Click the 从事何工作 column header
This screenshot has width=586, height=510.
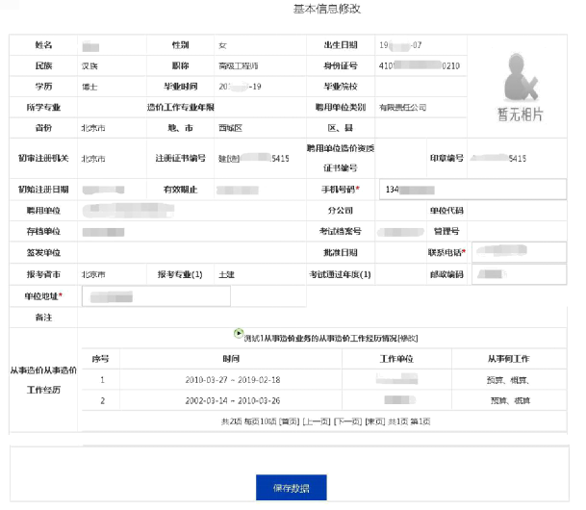coord(509,359)
